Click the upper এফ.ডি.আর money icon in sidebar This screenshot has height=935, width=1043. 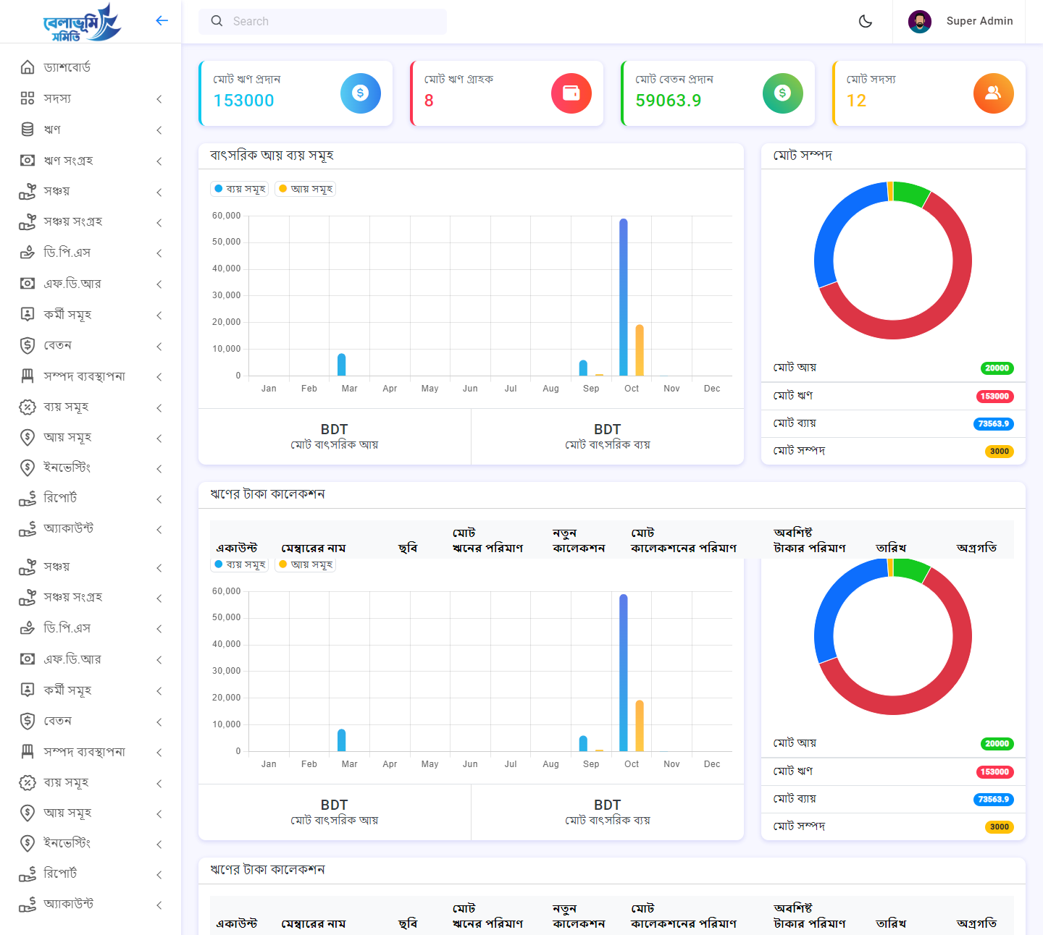(28, 284)
